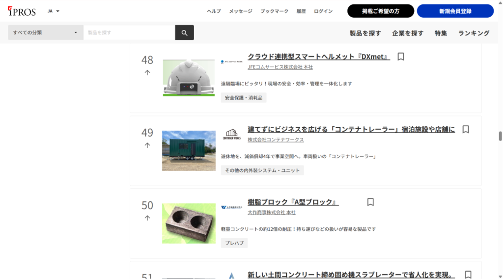Click the JFE Com Service company logo
This screenshot has height=279, width=503.
click(232, 61)
